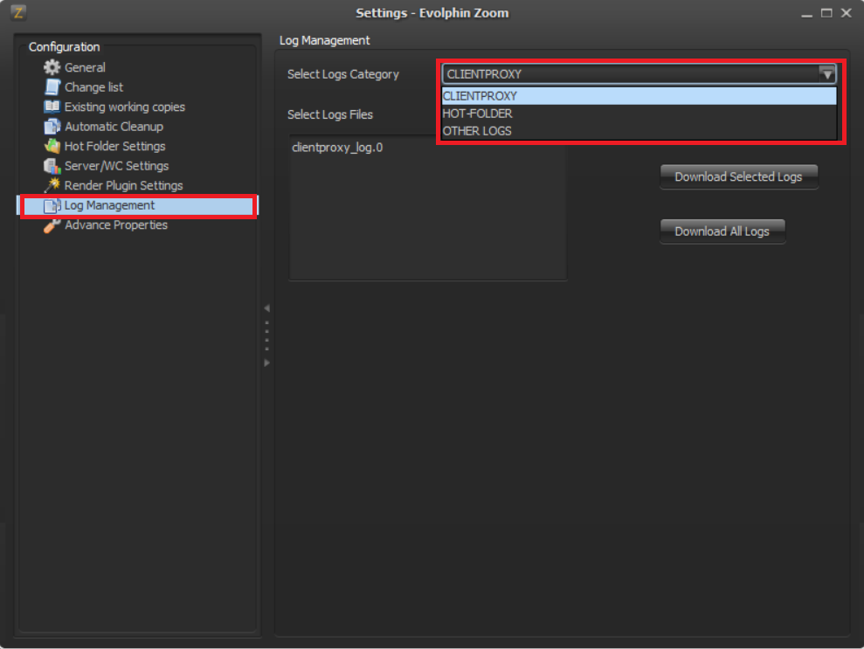Choose HOT-FOLDER from the dropdown list

[x=639, y=114]
